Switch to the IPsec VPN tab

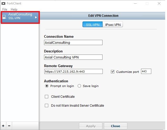coord(113,24)
